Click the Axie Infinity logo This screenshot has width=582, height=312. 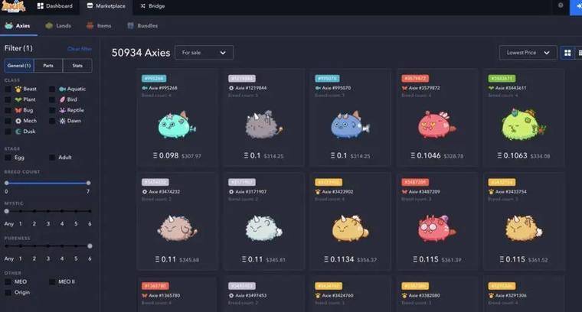point(13,6)
